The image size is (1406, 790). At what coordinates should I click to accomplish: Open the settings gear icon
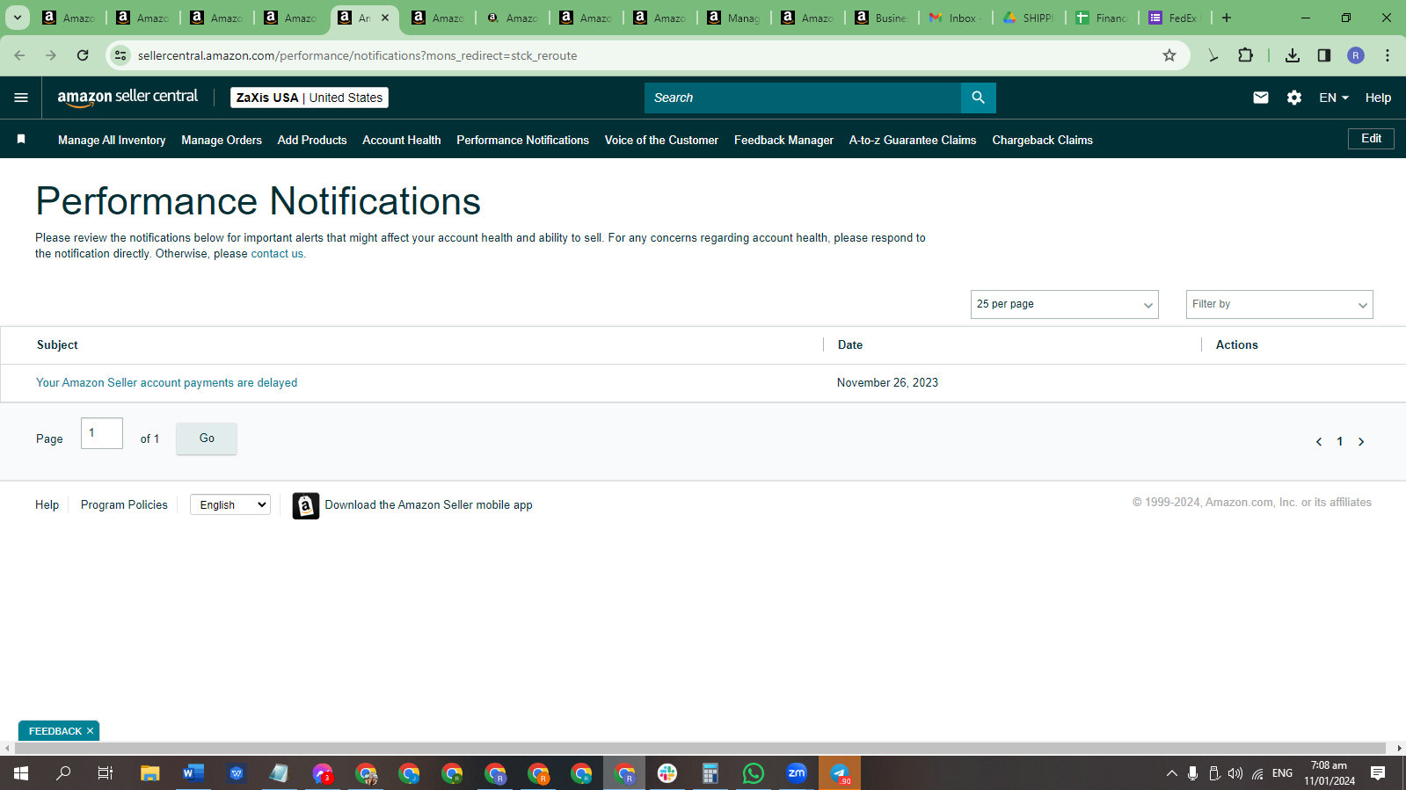tap(1294, 98)
